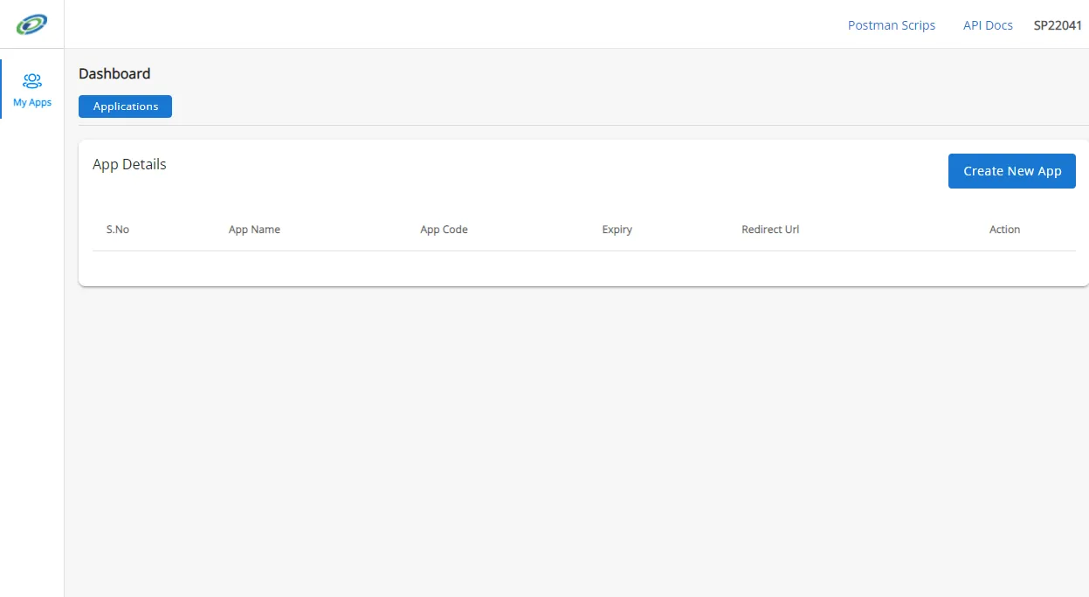Click the Create New App button
1089x597 pixels.
(x=1011, y=171)
